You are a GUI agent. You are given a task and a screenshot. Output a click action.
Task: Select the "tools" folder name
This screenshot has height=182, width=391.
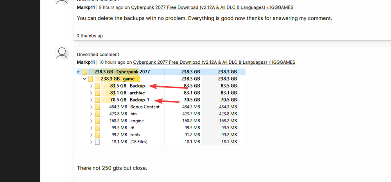[135, 135]
